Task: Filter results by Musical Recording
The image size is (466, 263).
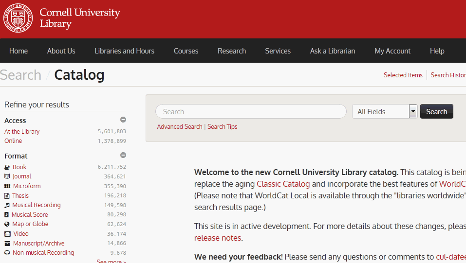Action: [36, 205]
